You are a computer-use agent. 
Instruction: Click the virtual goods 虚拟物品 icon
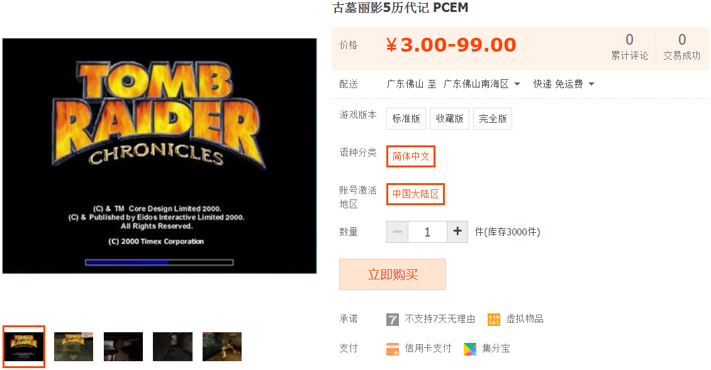(x=494, y=319)
